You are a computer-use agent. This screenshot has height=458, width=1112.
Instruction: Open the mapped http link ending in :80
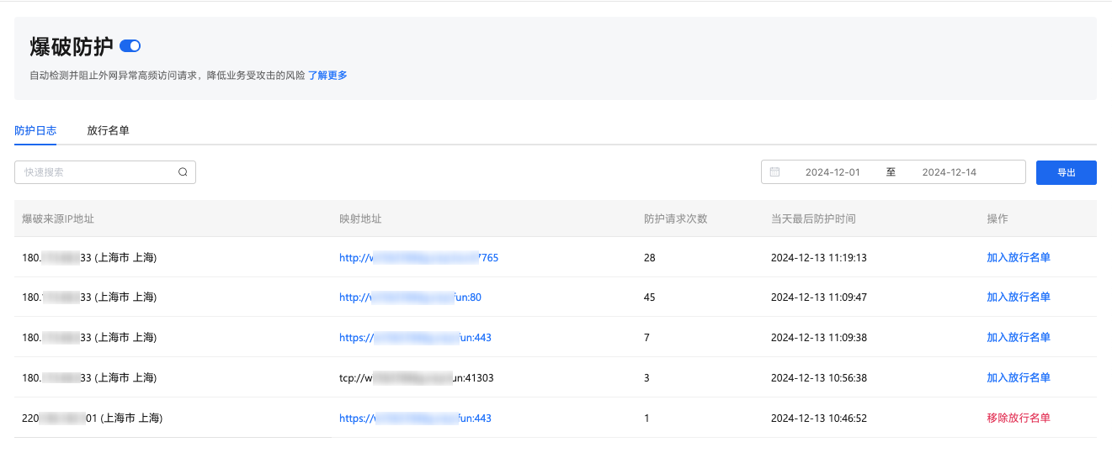[410, 297]
